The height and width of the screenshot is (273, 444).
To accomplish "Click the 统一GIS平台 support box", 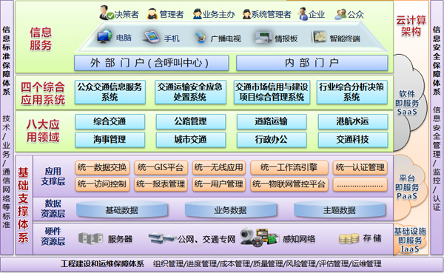I will [x=161, y=167].
